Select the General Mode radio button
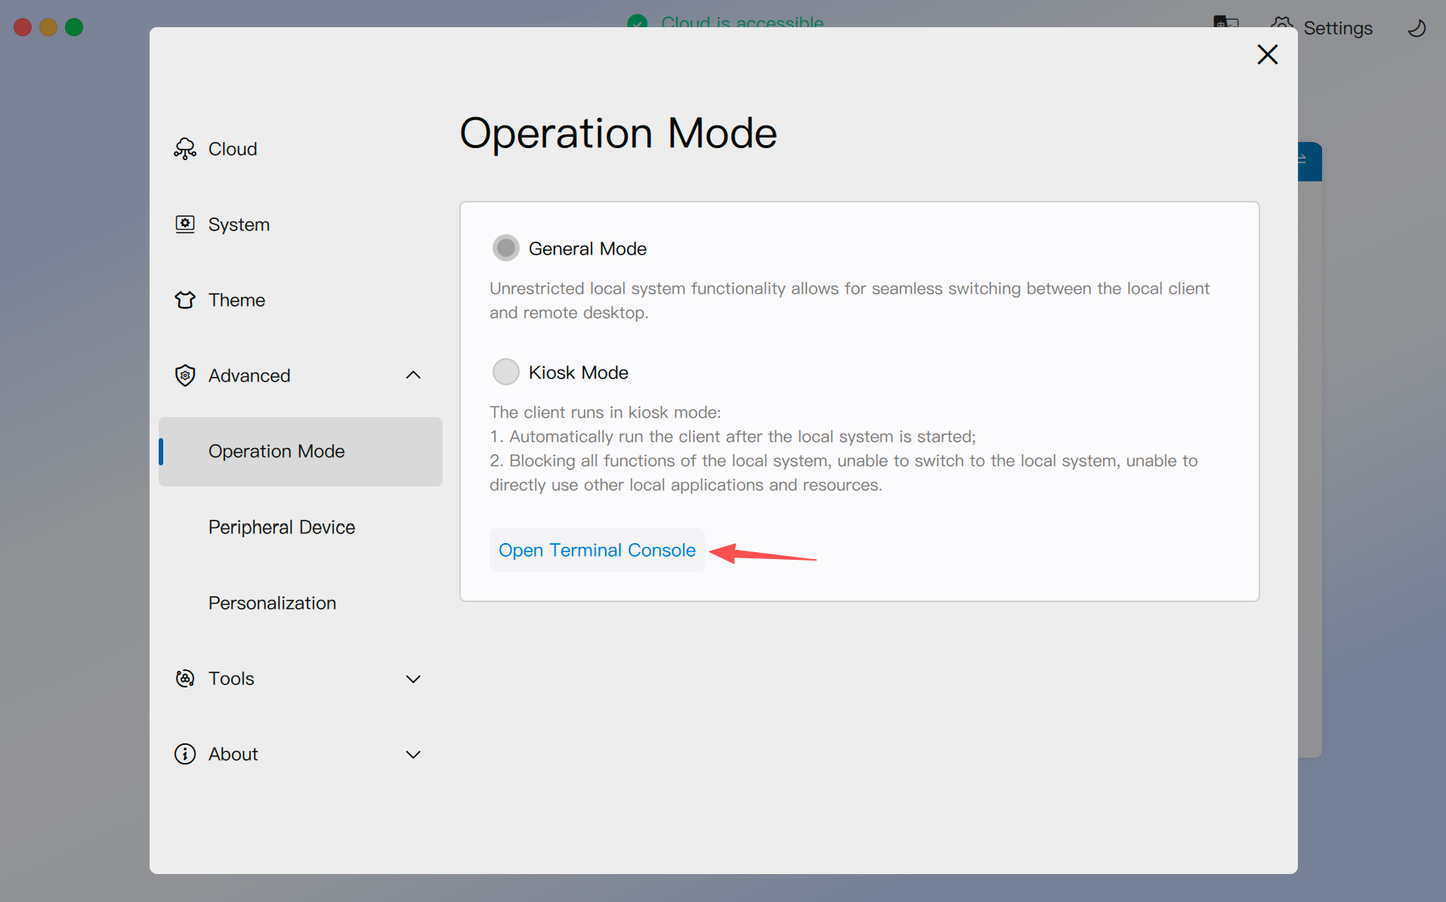1446x902 pixels. pos(506,248)
